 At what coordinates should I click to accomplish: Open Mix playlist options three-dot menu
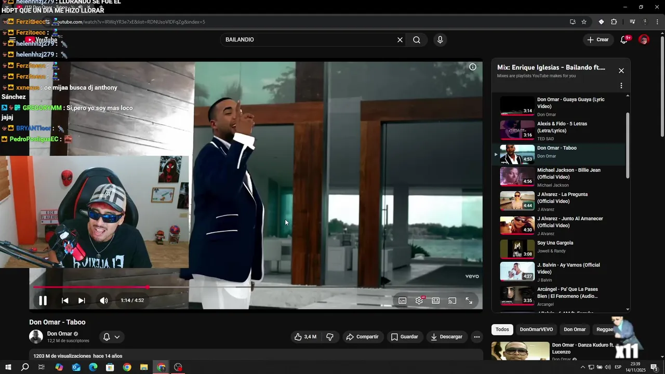coord(621,86)
